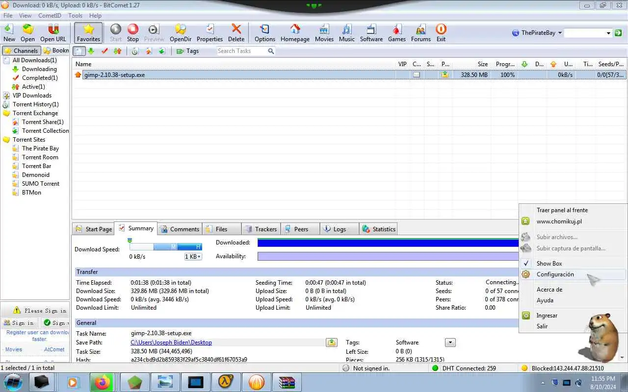Click the Movies toolbar icon
Screen dimensions: 628x392
tap(324, 33)
